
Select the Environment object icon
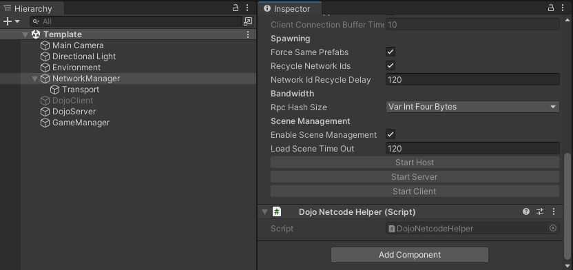click(x=45, y=67)
